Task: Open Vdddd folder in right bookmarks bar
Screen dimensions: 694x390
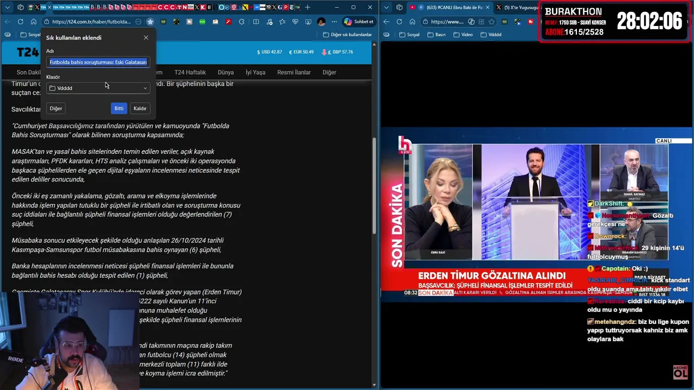Action: click(491, 35)
